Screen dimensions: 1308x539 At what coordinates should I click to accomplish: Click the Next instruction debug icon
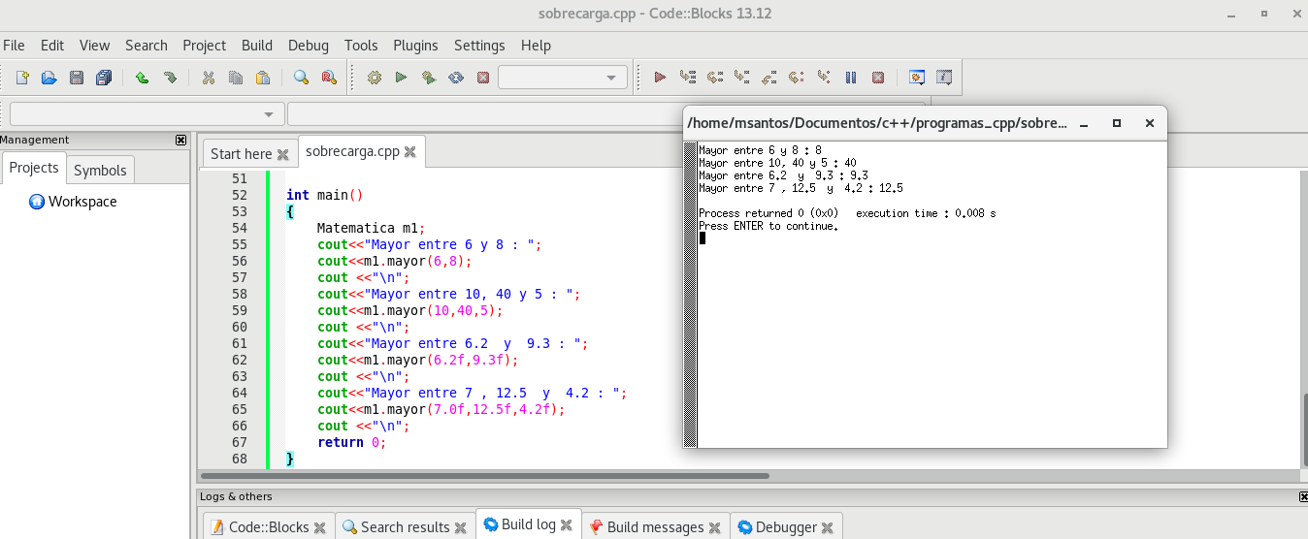coord(797,78)
